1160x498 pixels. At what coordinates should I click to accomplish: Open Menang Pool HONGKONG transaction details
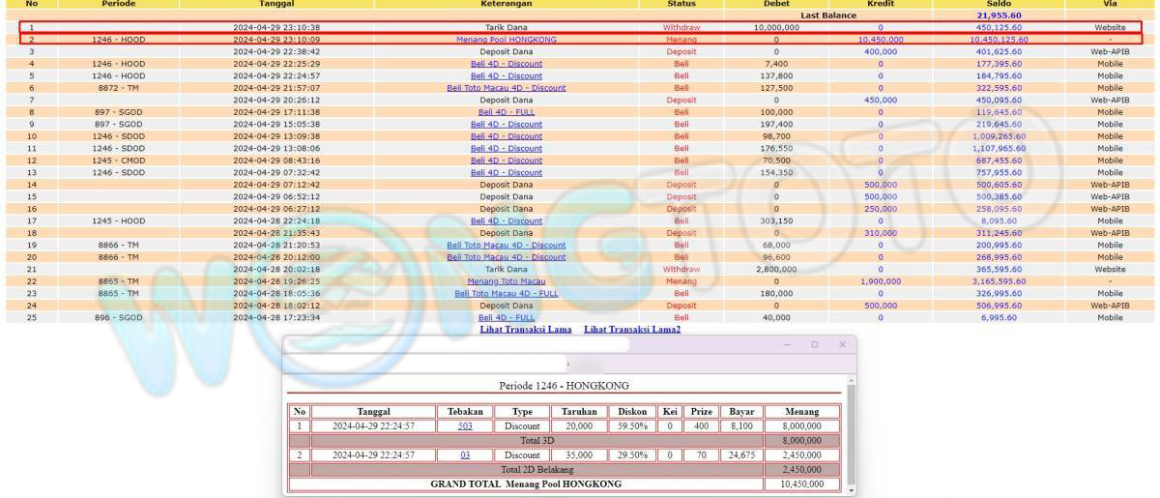(506, 40)
